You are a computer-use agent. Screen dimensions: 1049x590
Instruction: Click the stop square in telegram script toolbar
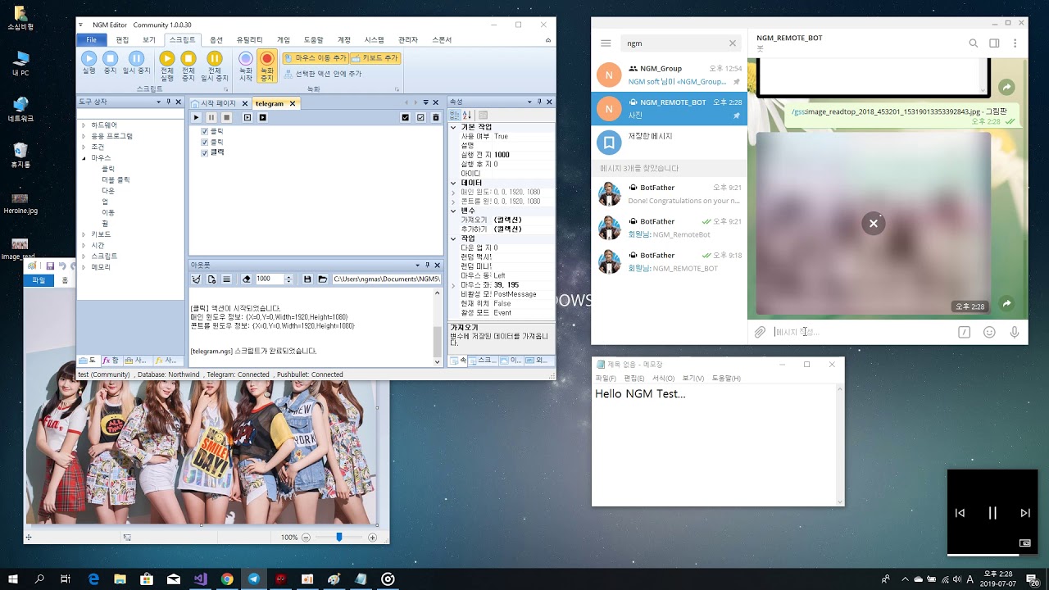pyautogui.click(x=227, y=117)
